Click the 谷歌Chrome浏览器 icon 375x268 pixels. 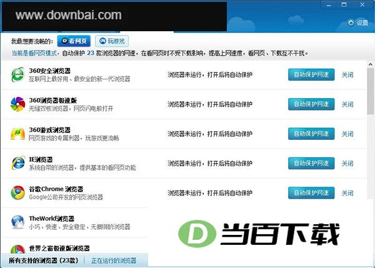18,192
